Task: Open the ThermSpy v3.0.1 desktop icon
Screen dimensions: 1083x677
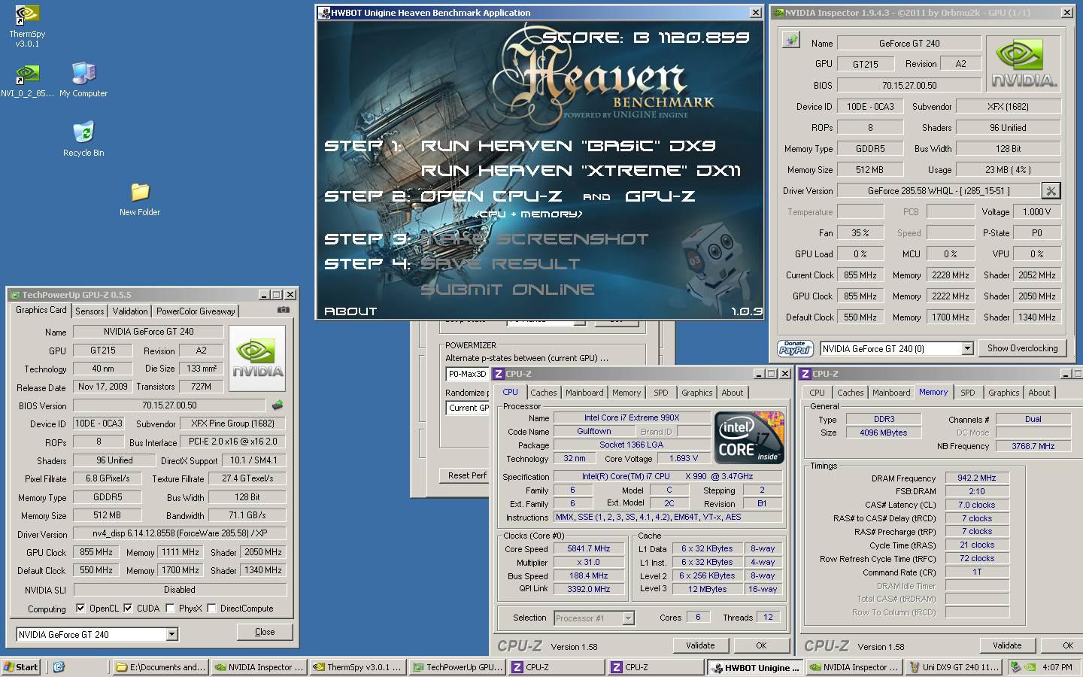Action: coord(27,26)
